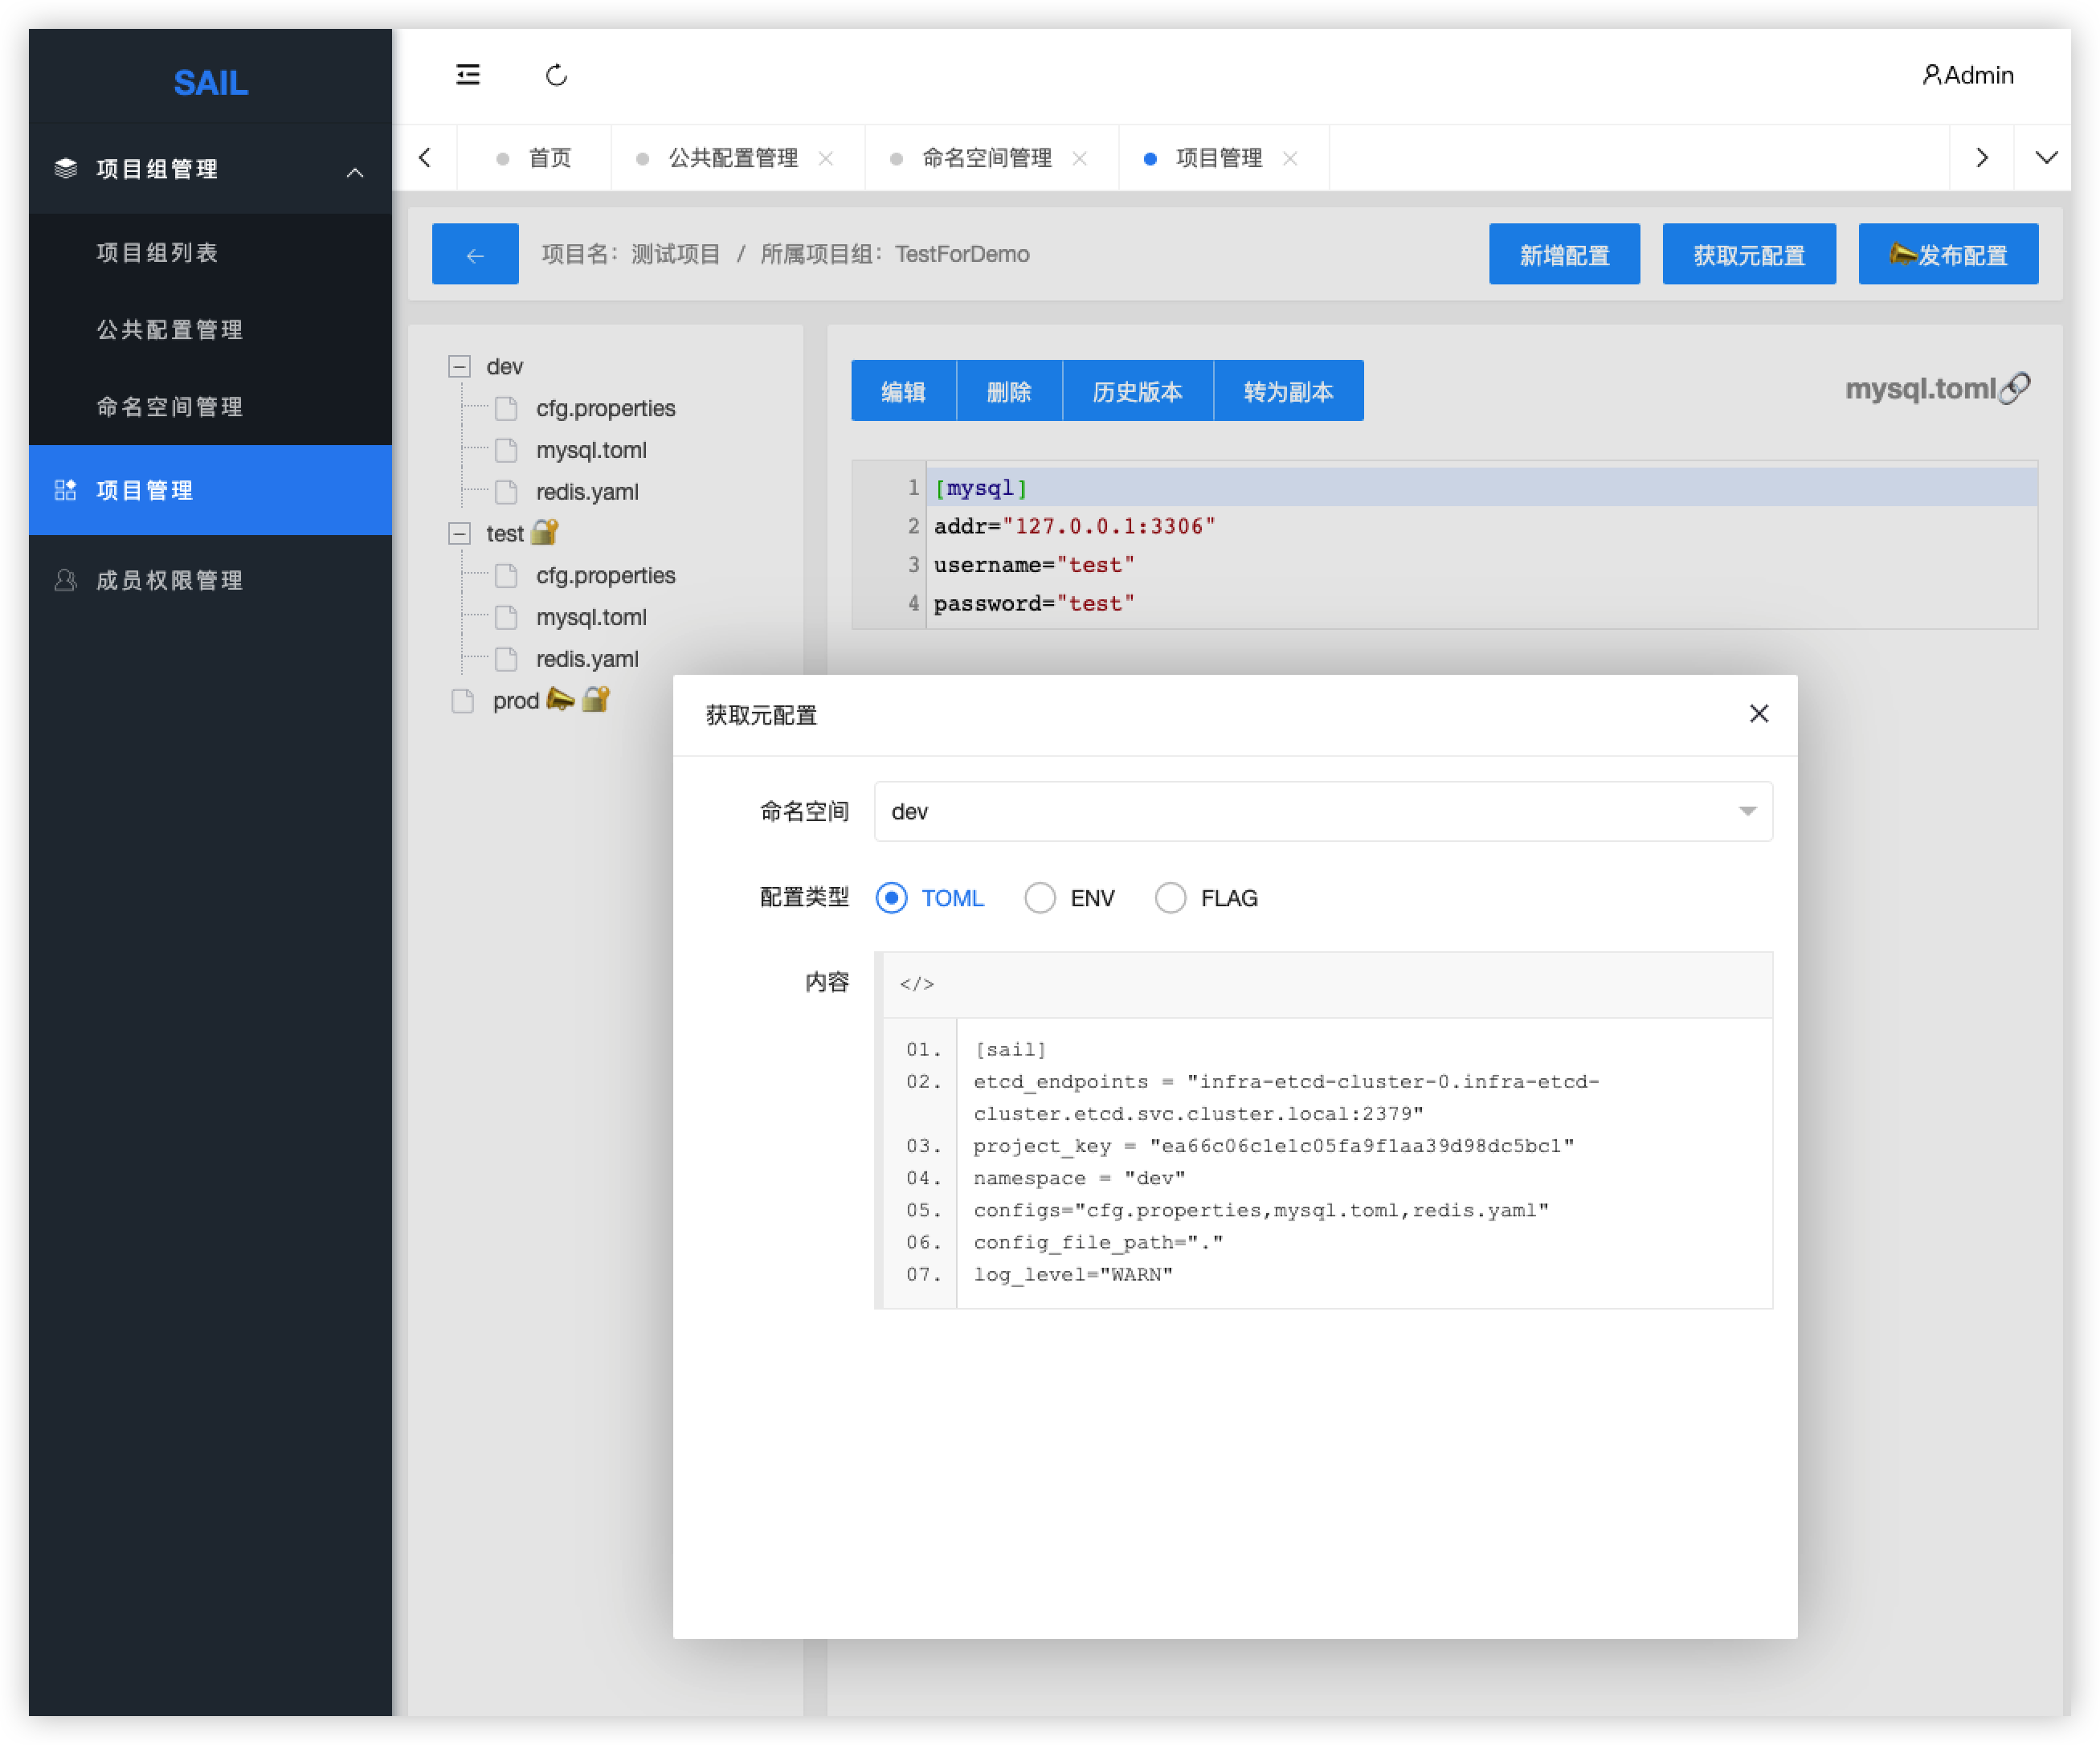Click the 历史版本 button
This screenshot has height=1745, width=2100.
(1137, 391)
